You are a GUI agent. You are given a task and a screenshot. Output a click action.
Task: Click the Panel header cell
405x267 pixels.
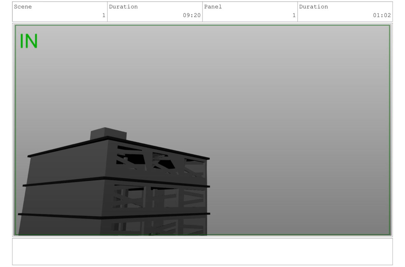click(x=250, y=12)
